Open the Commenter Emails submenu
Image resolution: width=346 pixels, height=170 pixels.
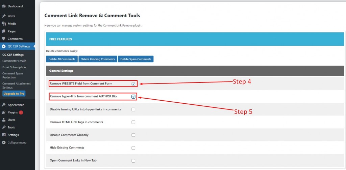point(14,61)
